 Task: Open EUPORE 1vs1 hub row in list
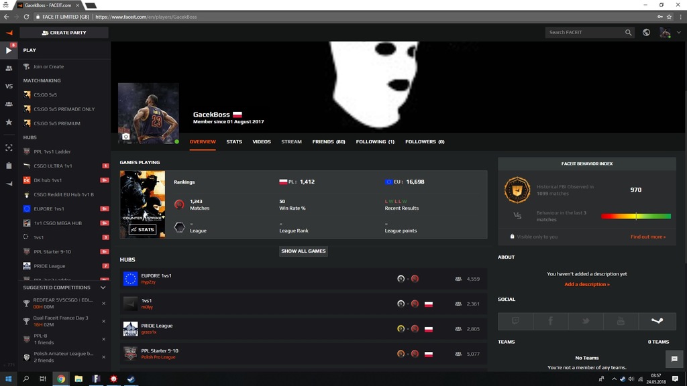303,279
